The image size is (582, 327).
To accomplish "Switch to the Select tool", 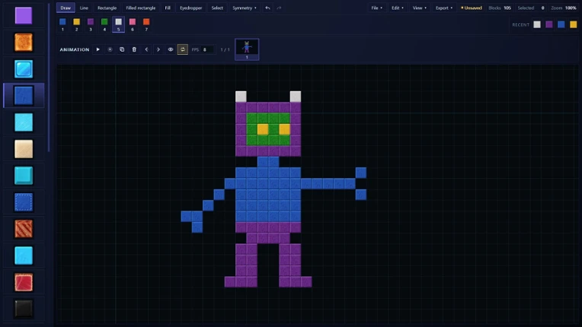I will tap(217, 8).
